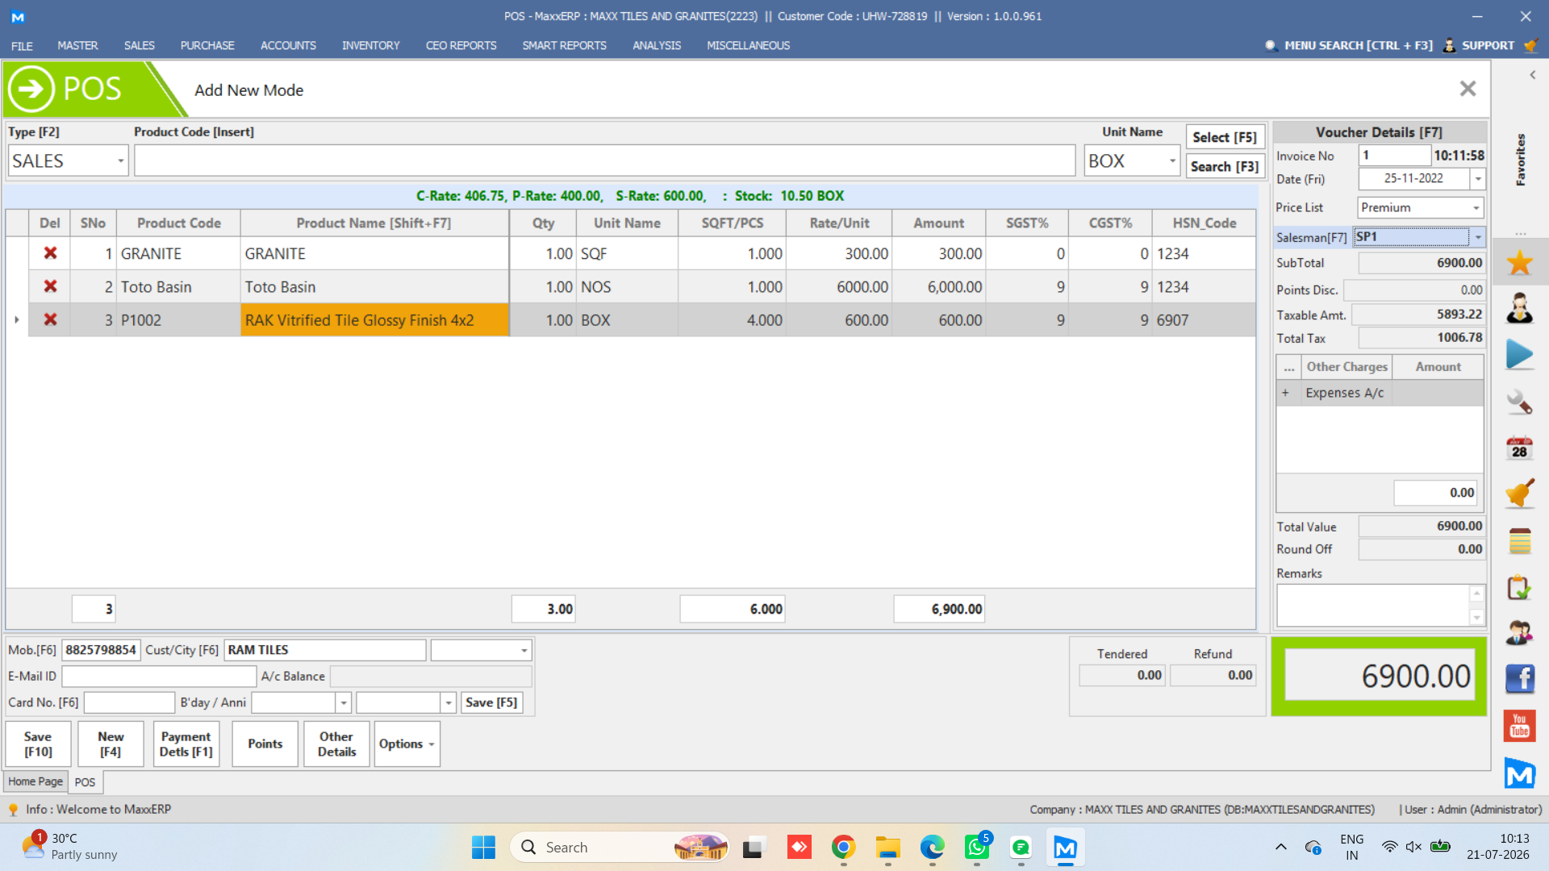Click the Other Charges ellipsis header button
This screenshot has width=1549, height=871.
click(1288, 367)
